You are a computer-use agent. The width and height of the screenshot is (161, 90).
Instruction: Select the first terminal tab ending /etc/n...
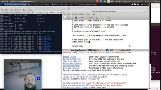point(16,13)
